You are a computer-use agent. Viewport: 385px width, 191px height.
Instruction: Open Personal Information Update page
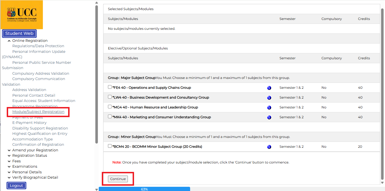(x=39, y=52)
